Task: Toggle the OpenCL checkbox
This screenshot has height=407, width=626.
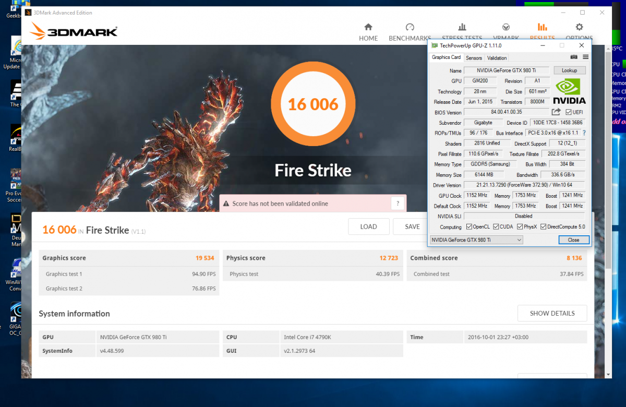Action: [469, 226]
